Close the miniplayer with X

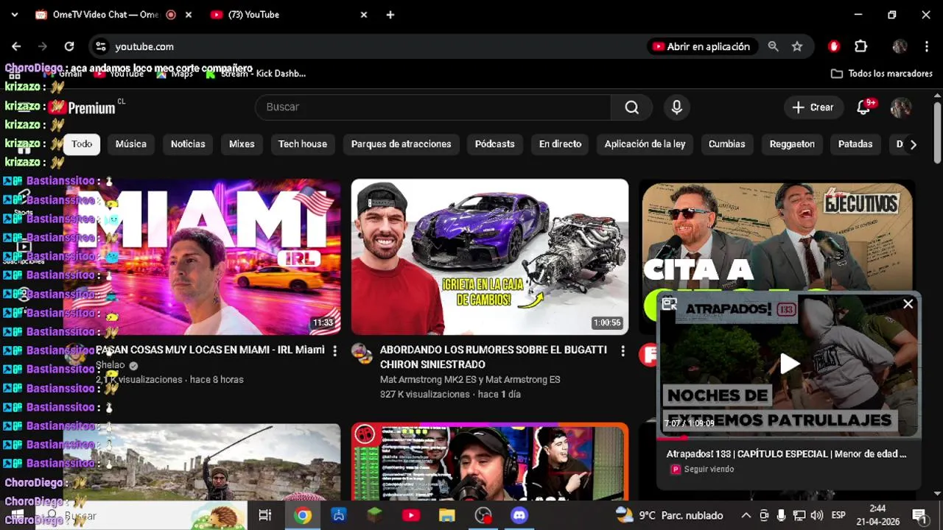[908, 304]
